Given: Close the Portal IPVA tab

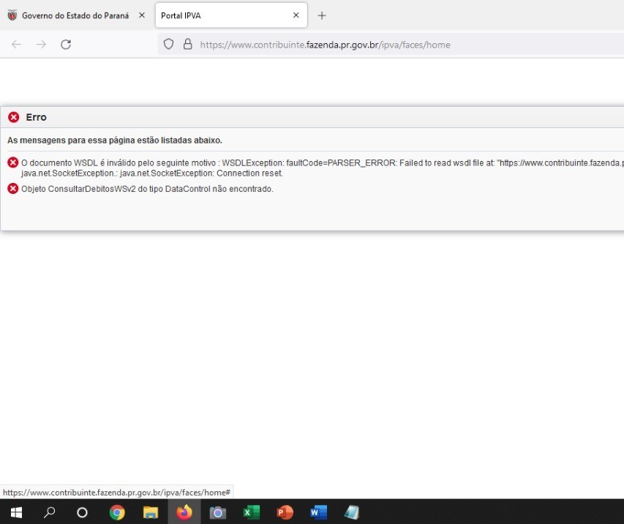Looking at the screenshot, I should (x=296, y=15).
